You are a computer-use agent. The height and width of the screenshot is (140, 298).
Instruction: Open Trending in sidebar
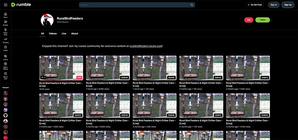[5, 40]
